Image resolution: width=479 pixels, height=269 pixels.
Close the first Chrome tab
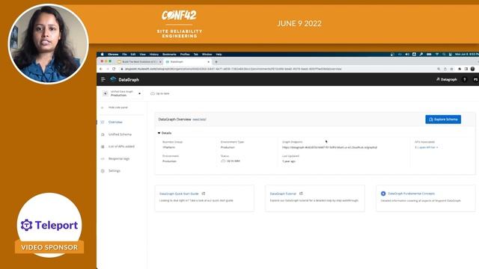pyautogui.click(x=160, y=61)
